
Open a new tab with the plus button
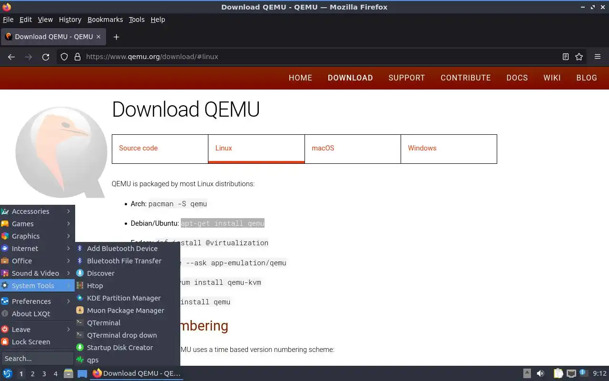116,37
